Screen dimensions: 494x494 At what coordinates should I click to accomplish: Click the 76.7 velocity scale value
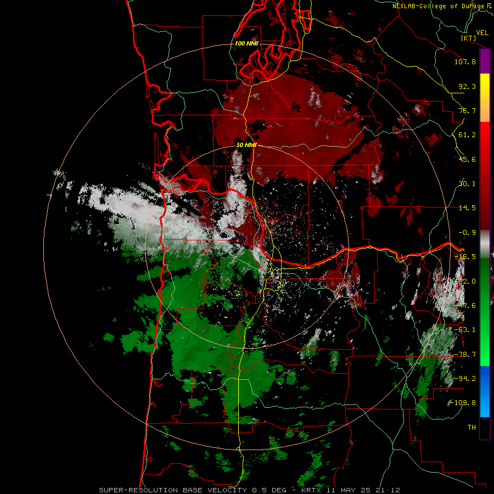point(467,110)
